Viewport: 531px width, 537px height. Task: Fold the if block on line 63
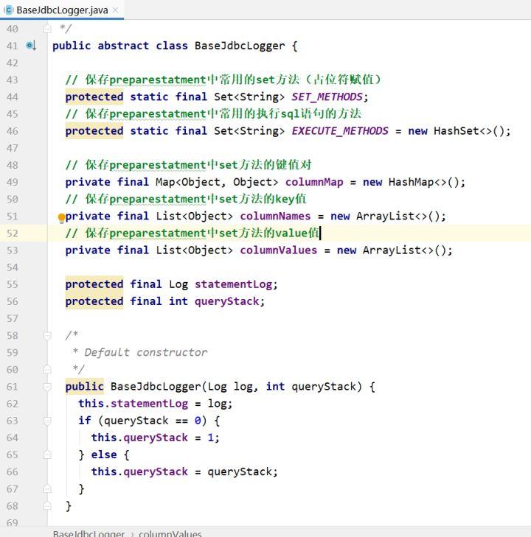[47, 421]
